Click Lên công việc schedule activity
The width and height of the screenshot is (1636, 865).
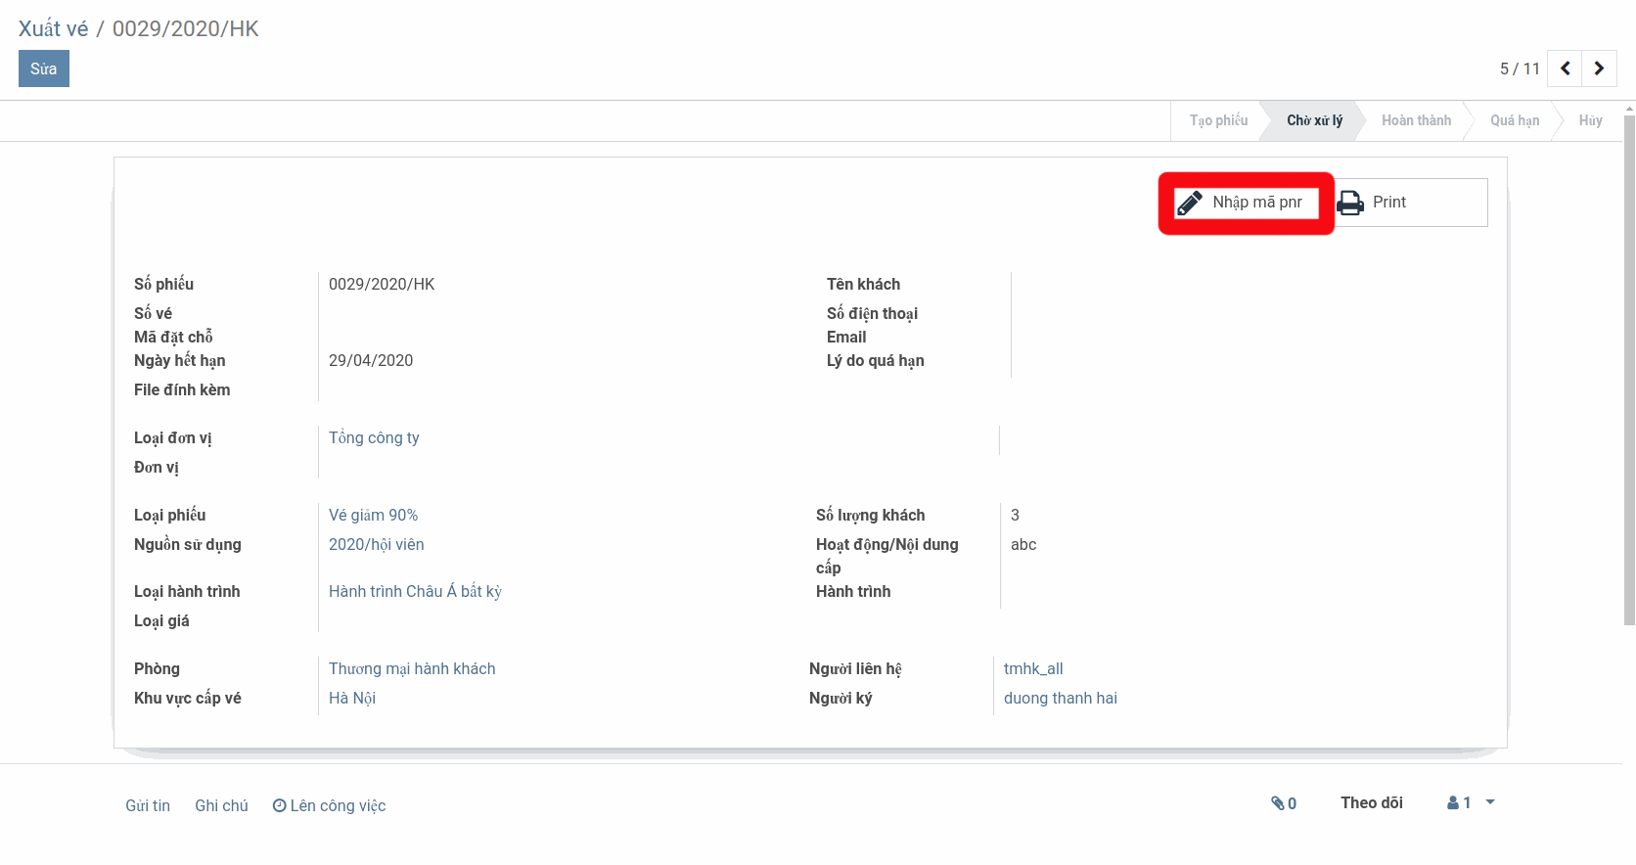click(329, 805)
